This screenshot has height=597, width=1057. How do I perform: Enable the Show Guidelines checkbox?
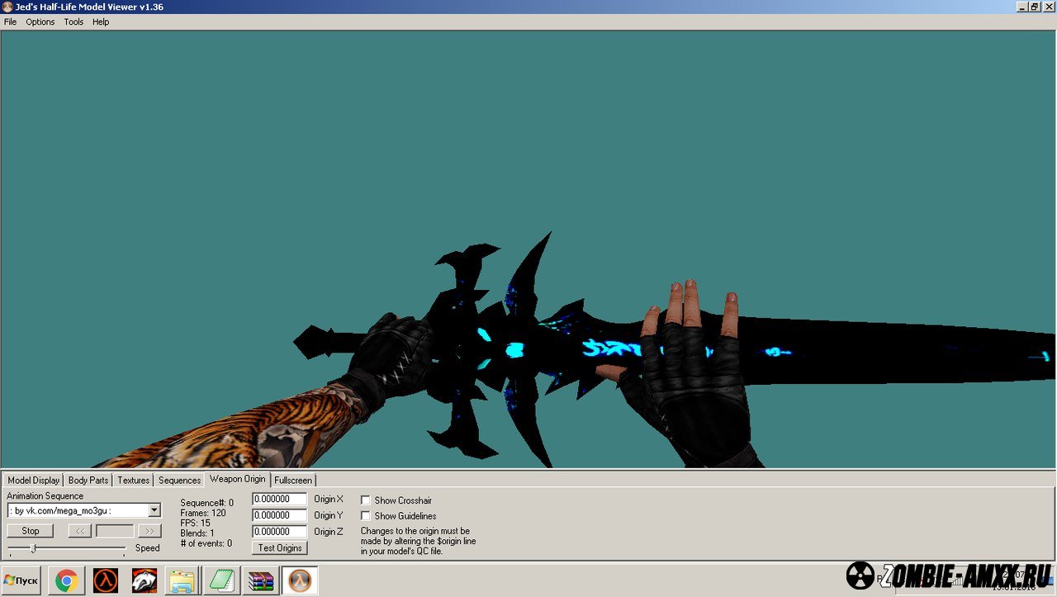(366, 516)
